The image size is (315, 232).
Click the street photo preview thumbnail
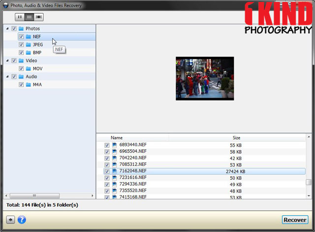click(x=205, y=78)
